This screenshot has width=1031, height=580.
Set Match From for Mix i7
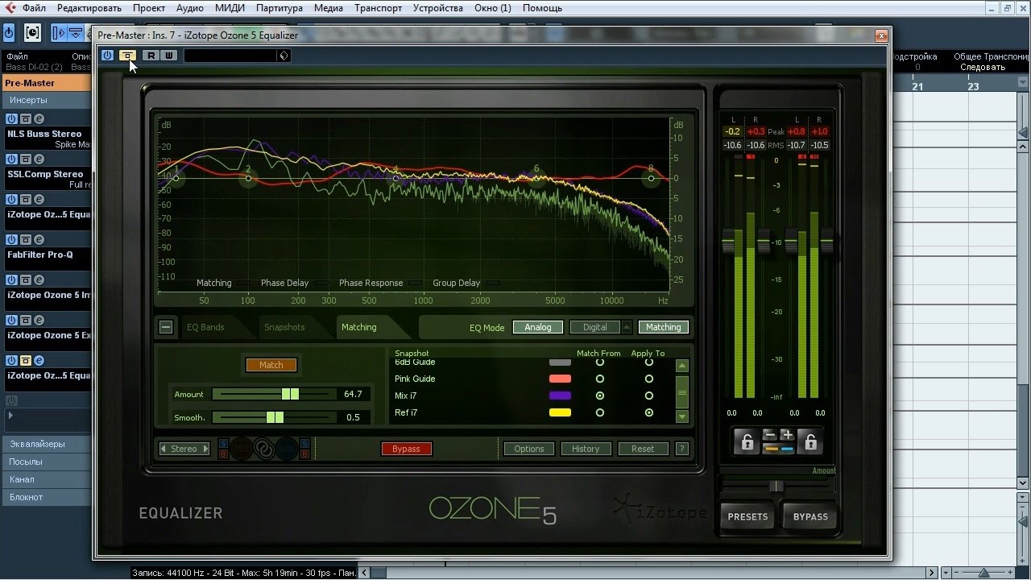click(x=599, y=396)
